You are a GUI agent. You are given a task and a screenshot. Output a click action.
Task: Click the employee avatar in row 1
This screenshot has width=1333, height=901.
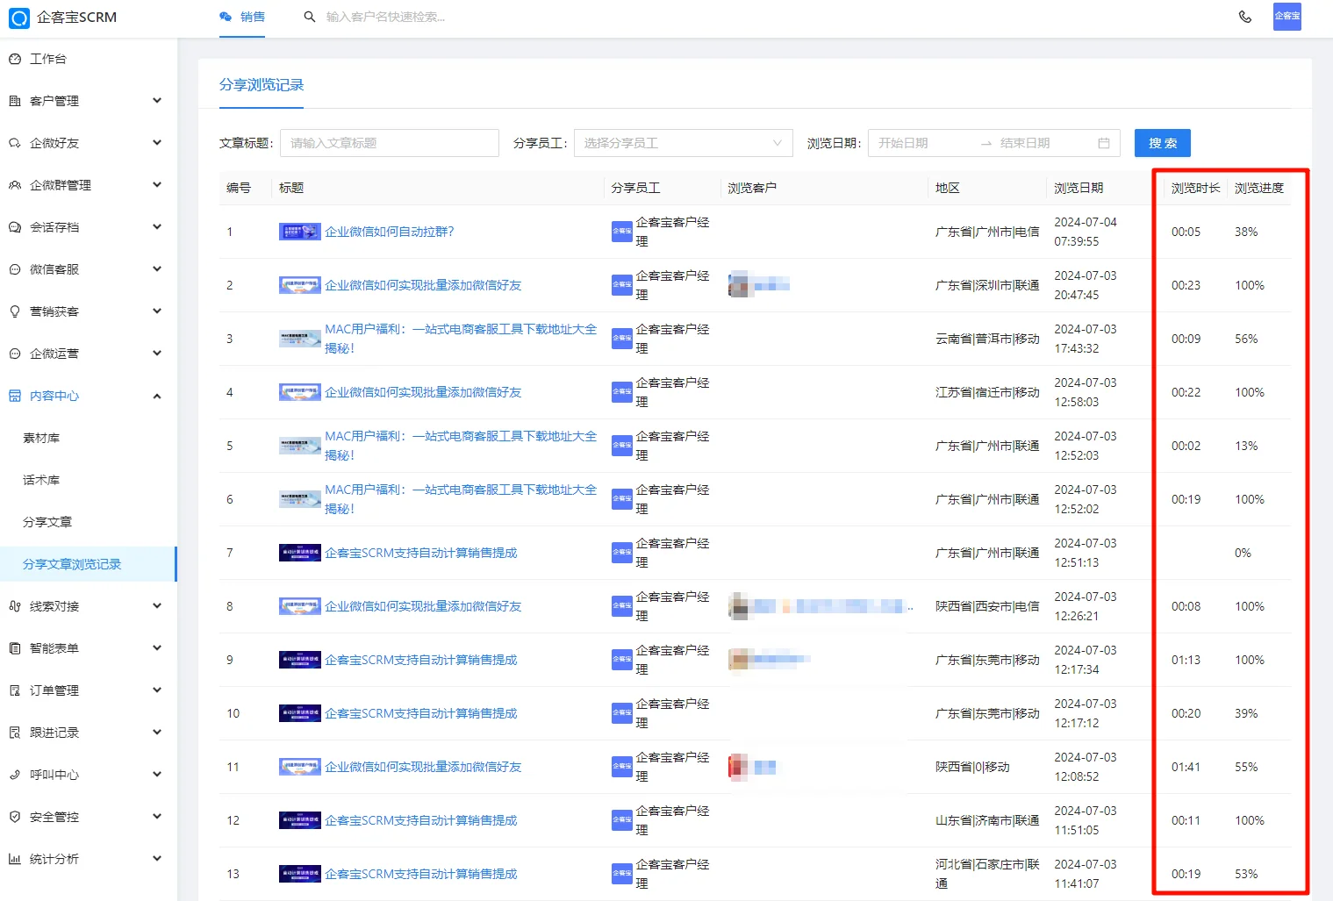point(622,232)
